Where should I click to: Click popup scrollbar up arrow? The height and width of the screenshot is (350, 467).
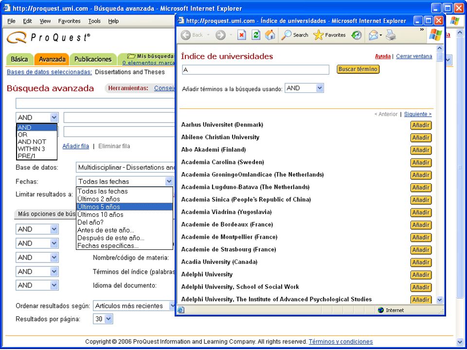[x=440, y=48]
